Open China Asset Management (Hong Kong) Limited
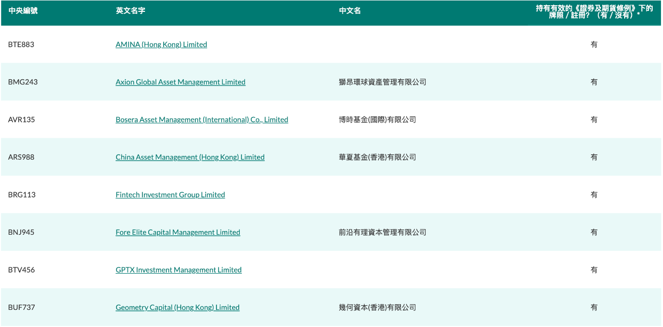663x327 pixels. point(190,157)
